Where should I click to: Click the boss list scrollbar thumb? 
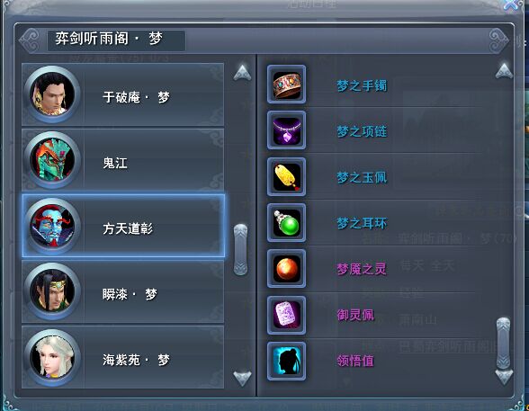click(x=240, y=249)
